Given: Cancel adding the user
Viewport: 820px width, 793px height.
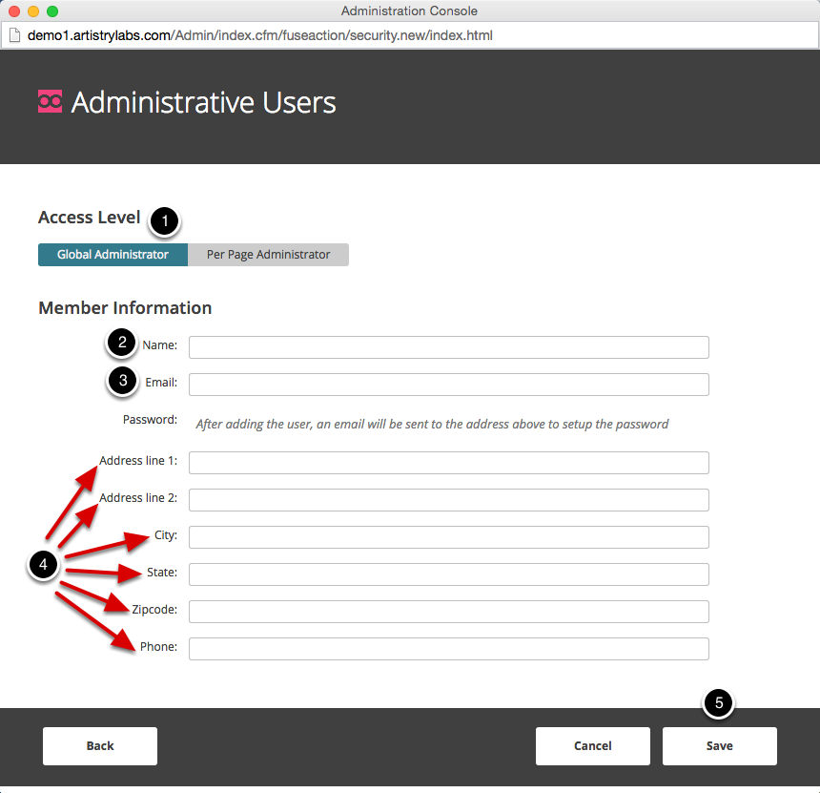Looking at the screenshot, I should tap(592, 746).
